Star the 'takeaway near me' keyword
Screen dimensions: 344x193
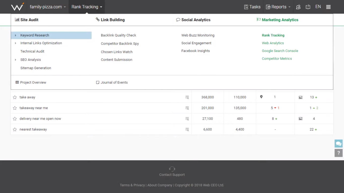[x=15, y=108]
